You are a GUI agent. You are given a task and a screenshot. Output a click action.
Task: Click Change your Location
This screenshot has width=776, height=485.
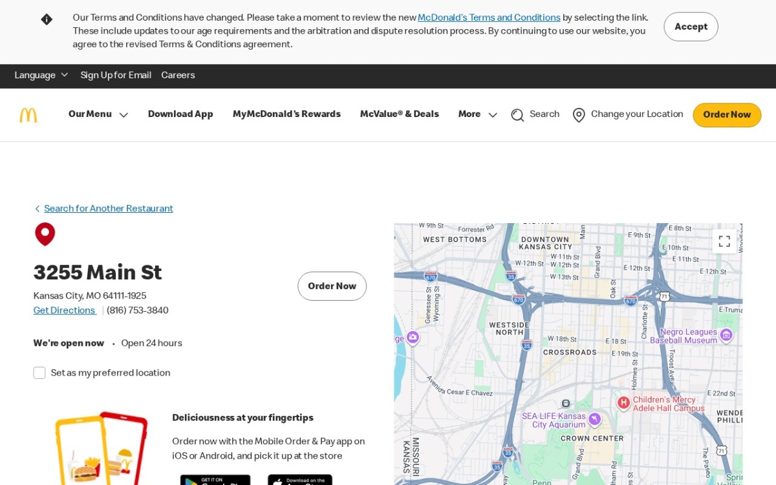coord(637,114)
